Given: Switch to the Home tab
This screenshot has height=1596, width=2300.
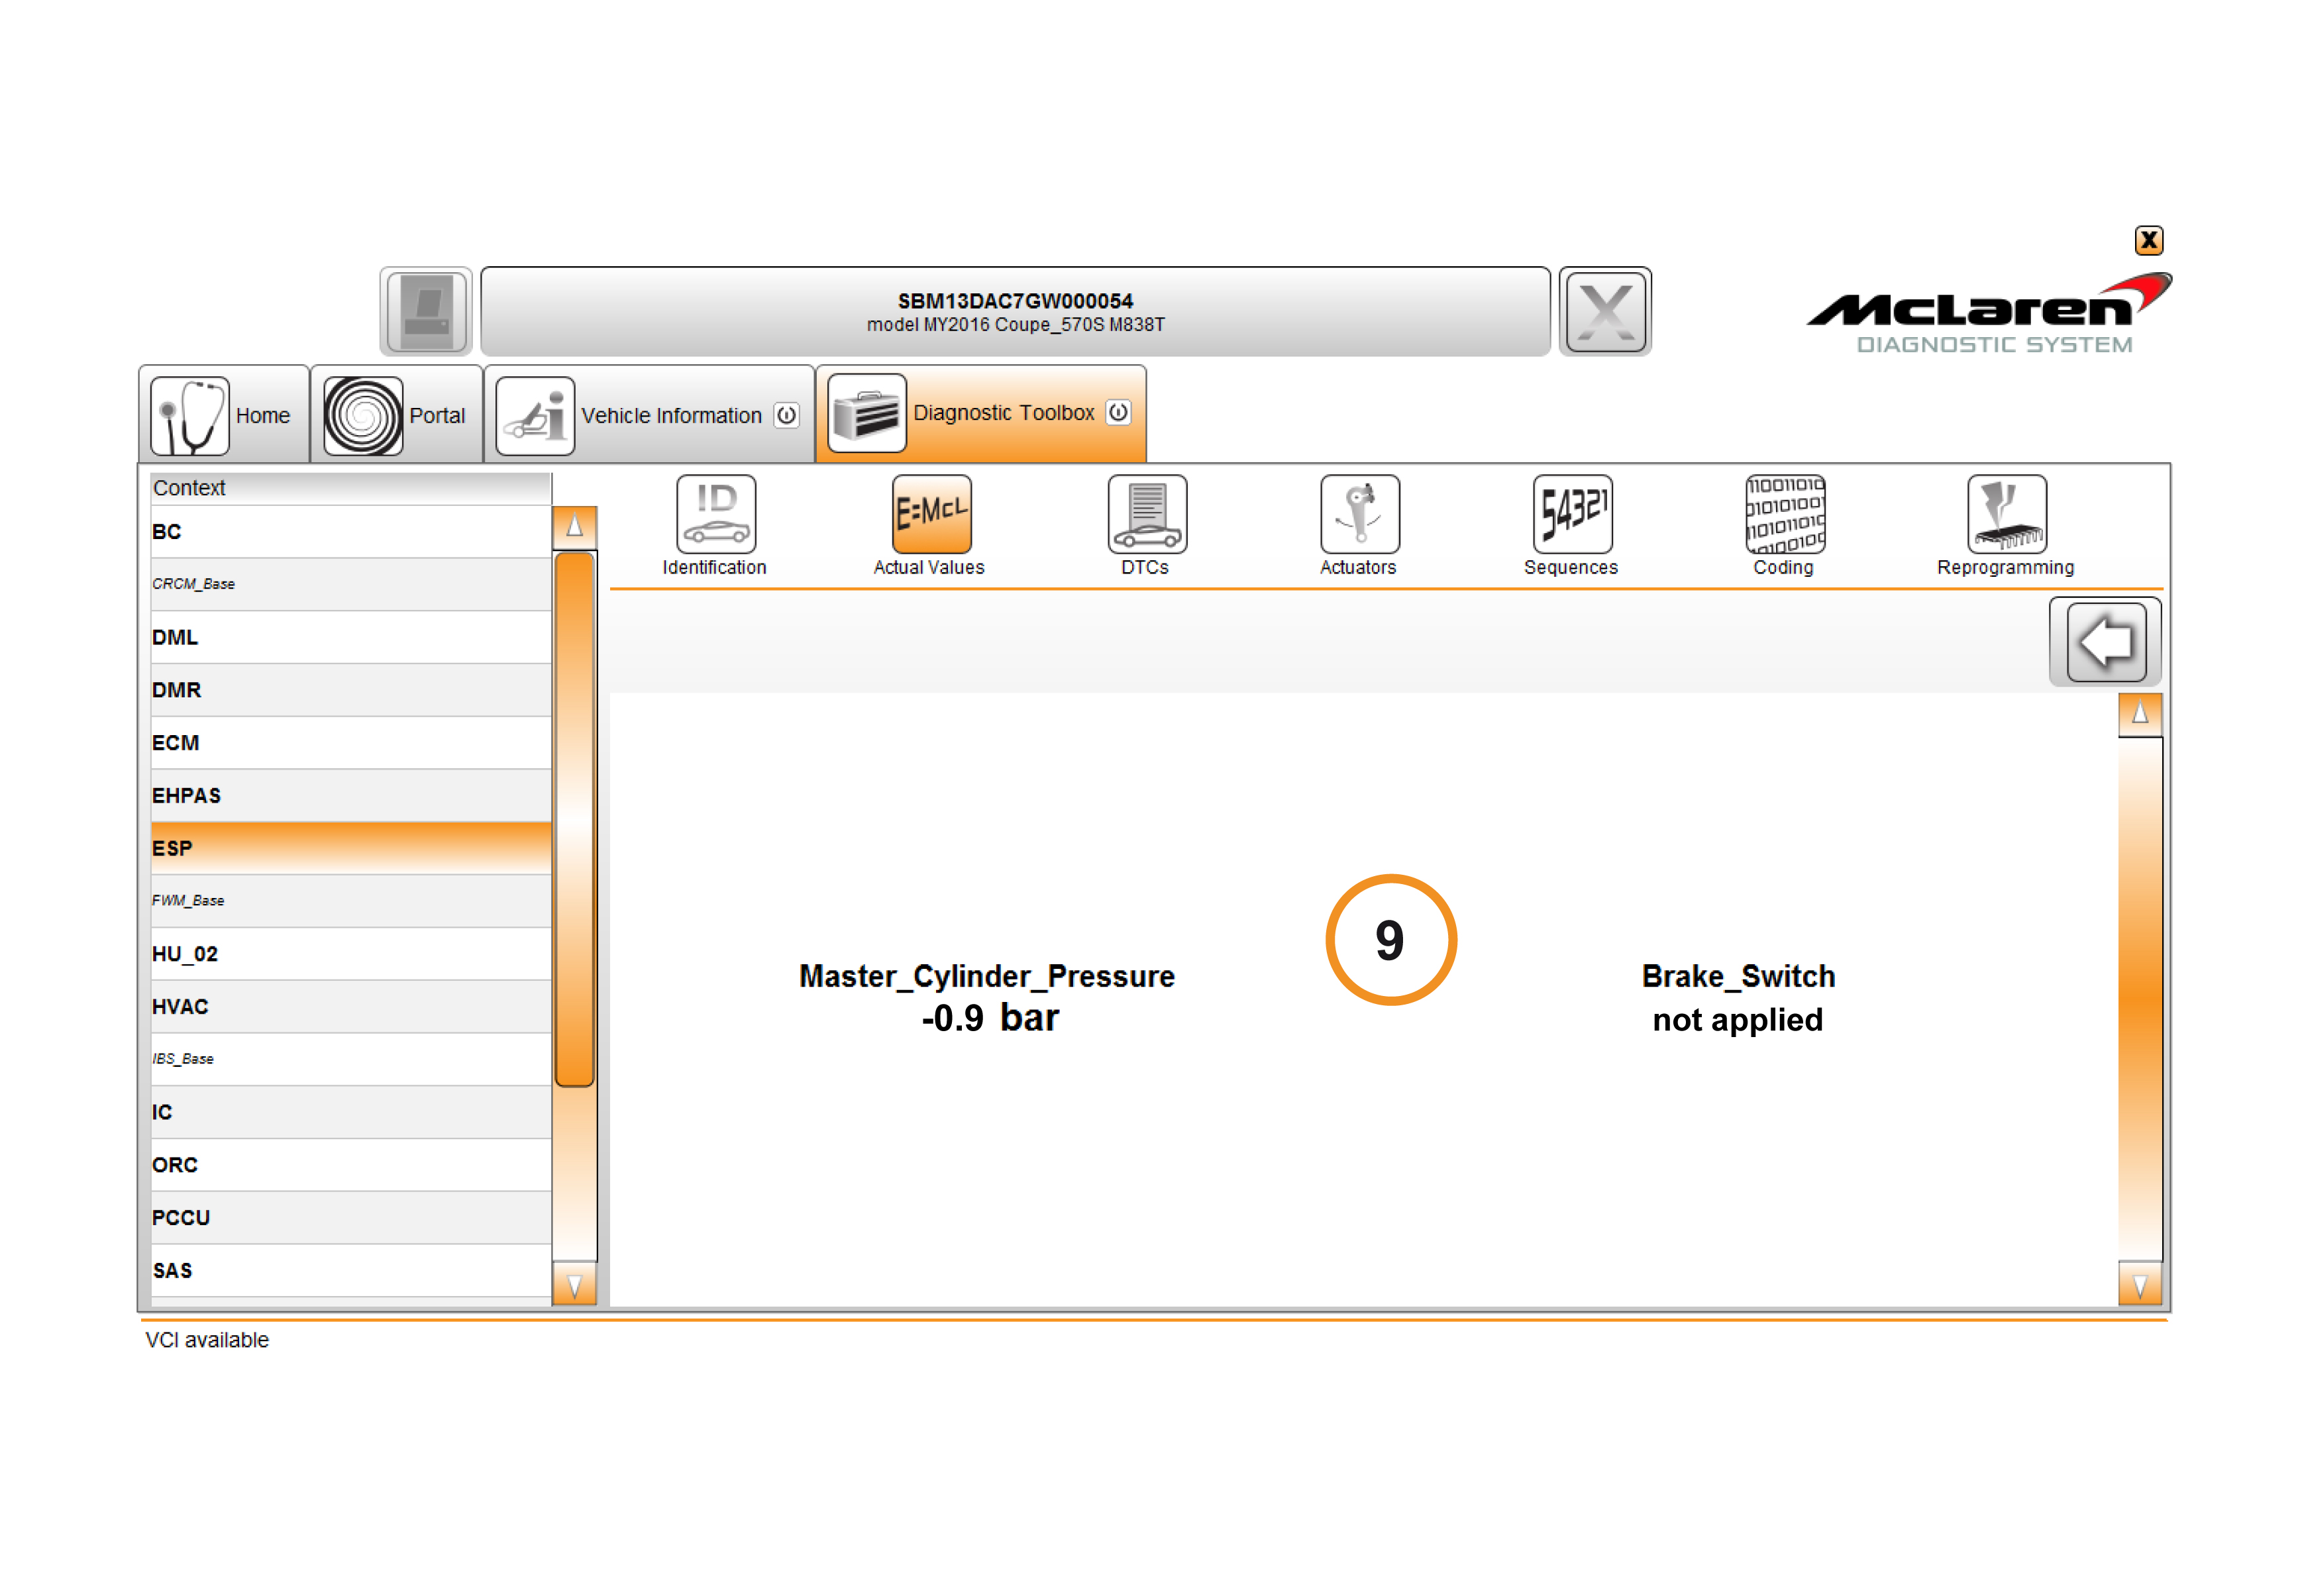Looking at the screenshot, I should [x=225, y=415].
